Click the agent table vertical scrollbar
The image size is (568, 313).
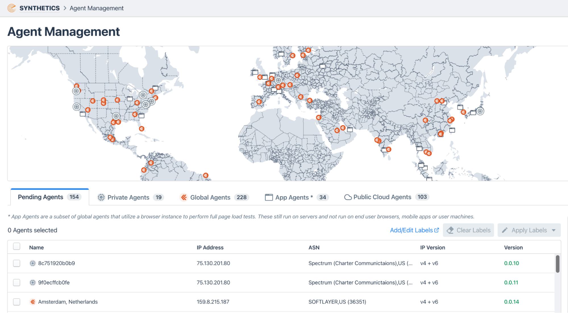tap(557, 264)
